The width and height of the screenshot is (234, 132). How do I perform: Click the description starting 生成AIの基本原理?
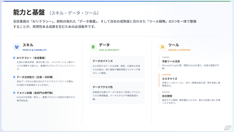pyautogui.click(x=46, y=66)
